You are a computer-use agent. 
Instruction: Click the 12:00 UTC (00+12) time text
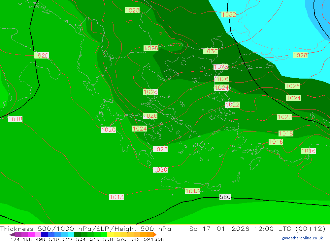tap(290, 229)
